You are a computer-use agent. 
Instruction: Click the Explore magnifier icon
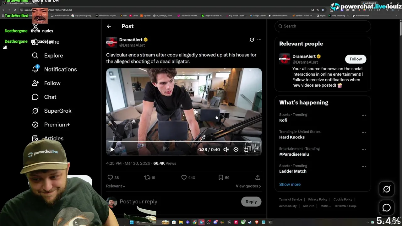35,56
